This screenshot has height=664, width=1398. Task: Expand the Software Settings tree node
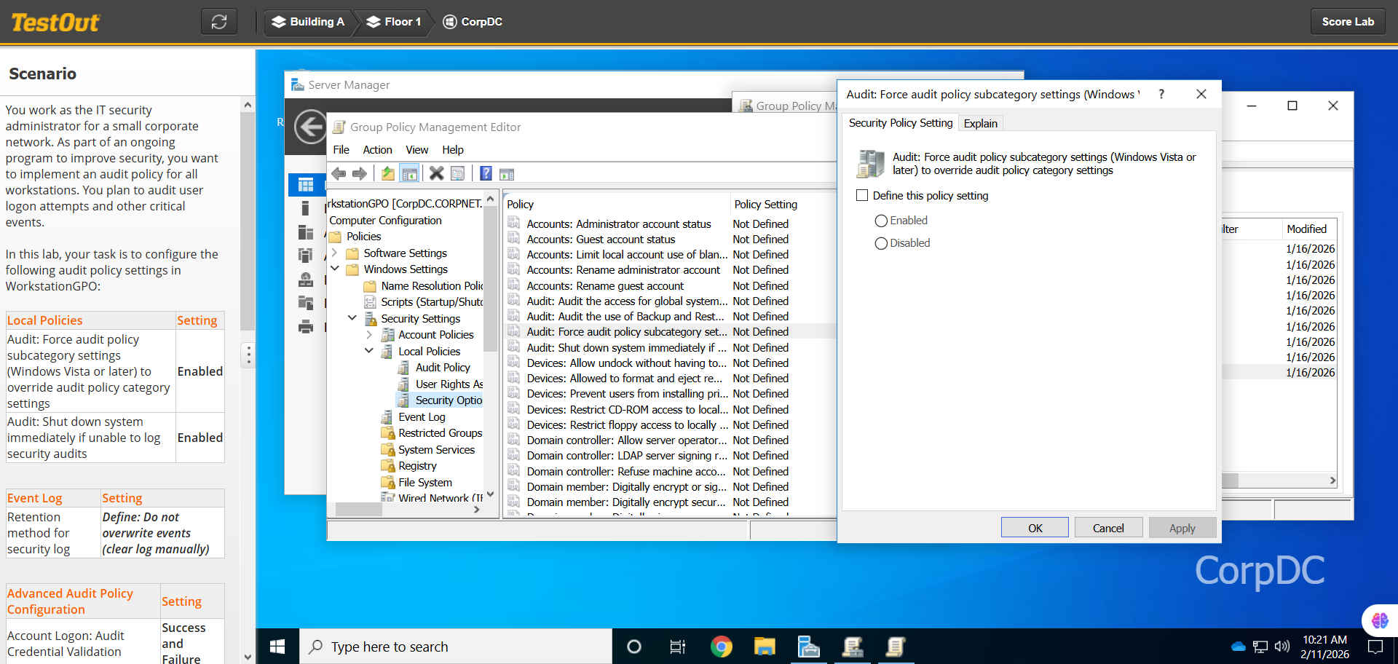tap(335, 253)
